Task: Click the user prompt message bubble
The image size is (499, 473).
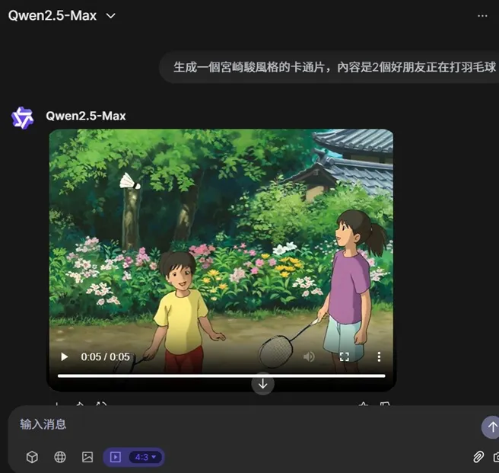Action: point(329,67)
